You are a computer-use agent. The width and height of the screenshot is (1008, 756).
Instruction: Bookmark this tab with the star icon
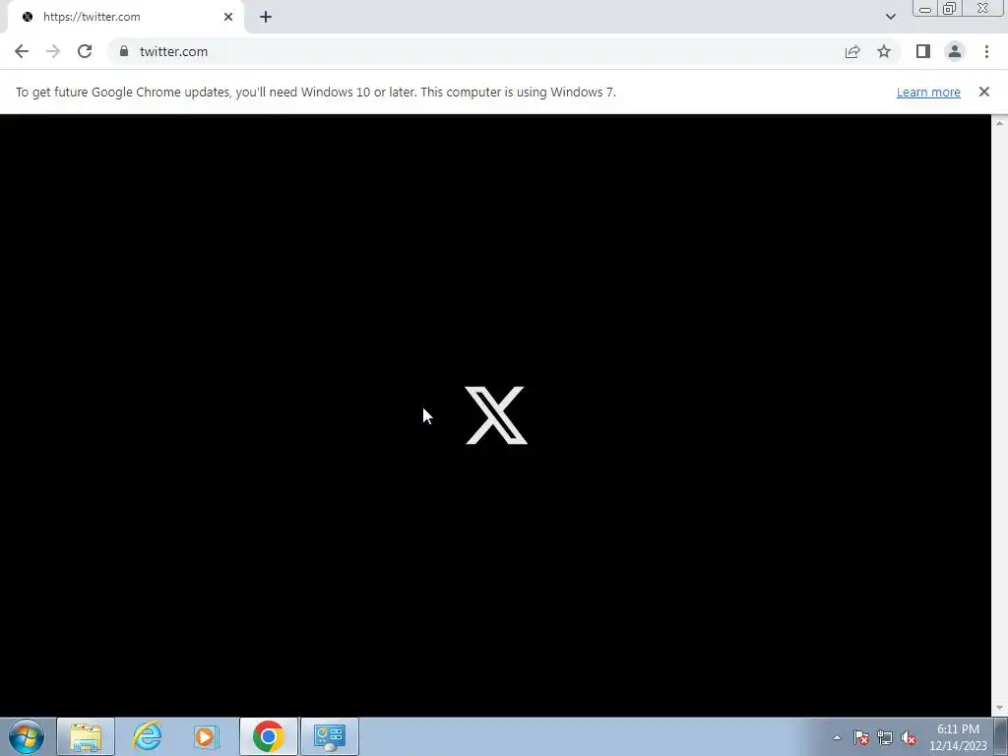click(884, 51)
